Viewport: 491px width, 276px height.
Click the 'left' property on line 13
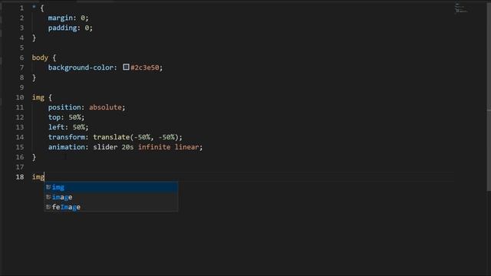56,127
